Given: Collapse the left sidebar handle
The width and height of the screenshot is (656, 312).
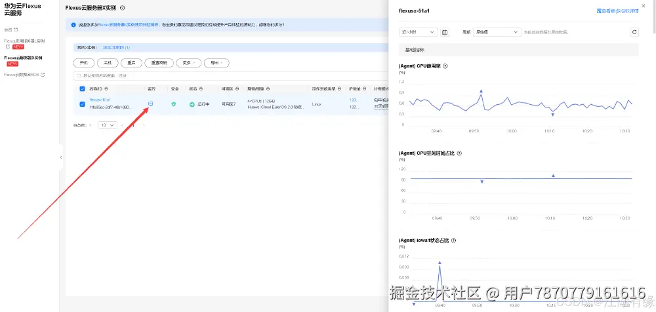Looking at the screenshot, I should pyautogui.click(x=61, y=157).
